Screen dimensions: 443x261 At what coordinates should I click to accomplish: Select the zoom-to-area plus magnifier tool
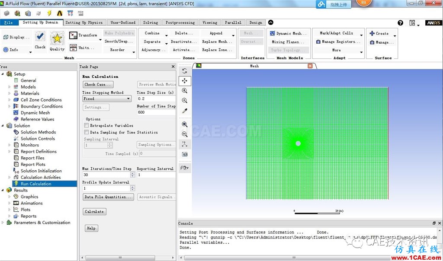coord(184,100)
